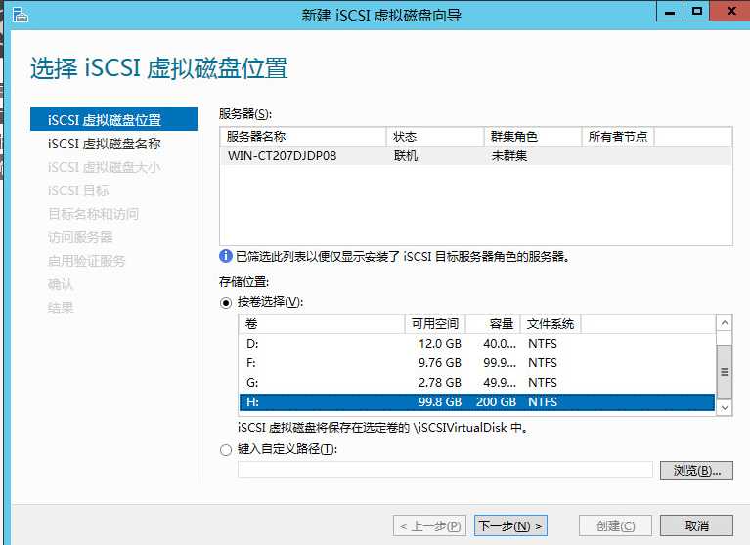Click the disabled 启用验证服务 step
The width and height of the screenshot is (750, 545).
pos(87,261)
